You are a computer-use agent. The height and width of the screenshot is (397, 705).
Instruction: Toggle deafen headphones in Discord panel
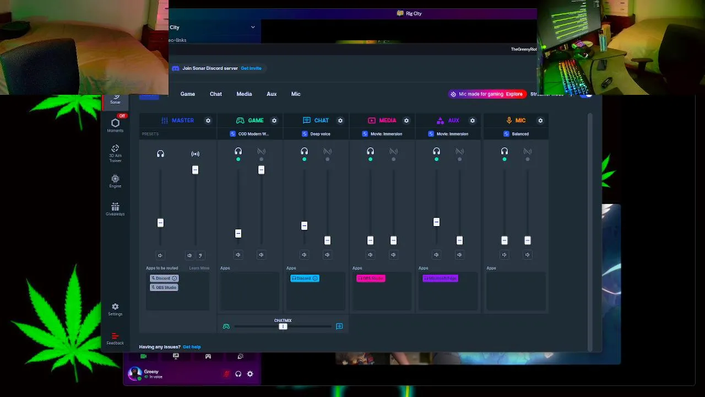point(238,374)
